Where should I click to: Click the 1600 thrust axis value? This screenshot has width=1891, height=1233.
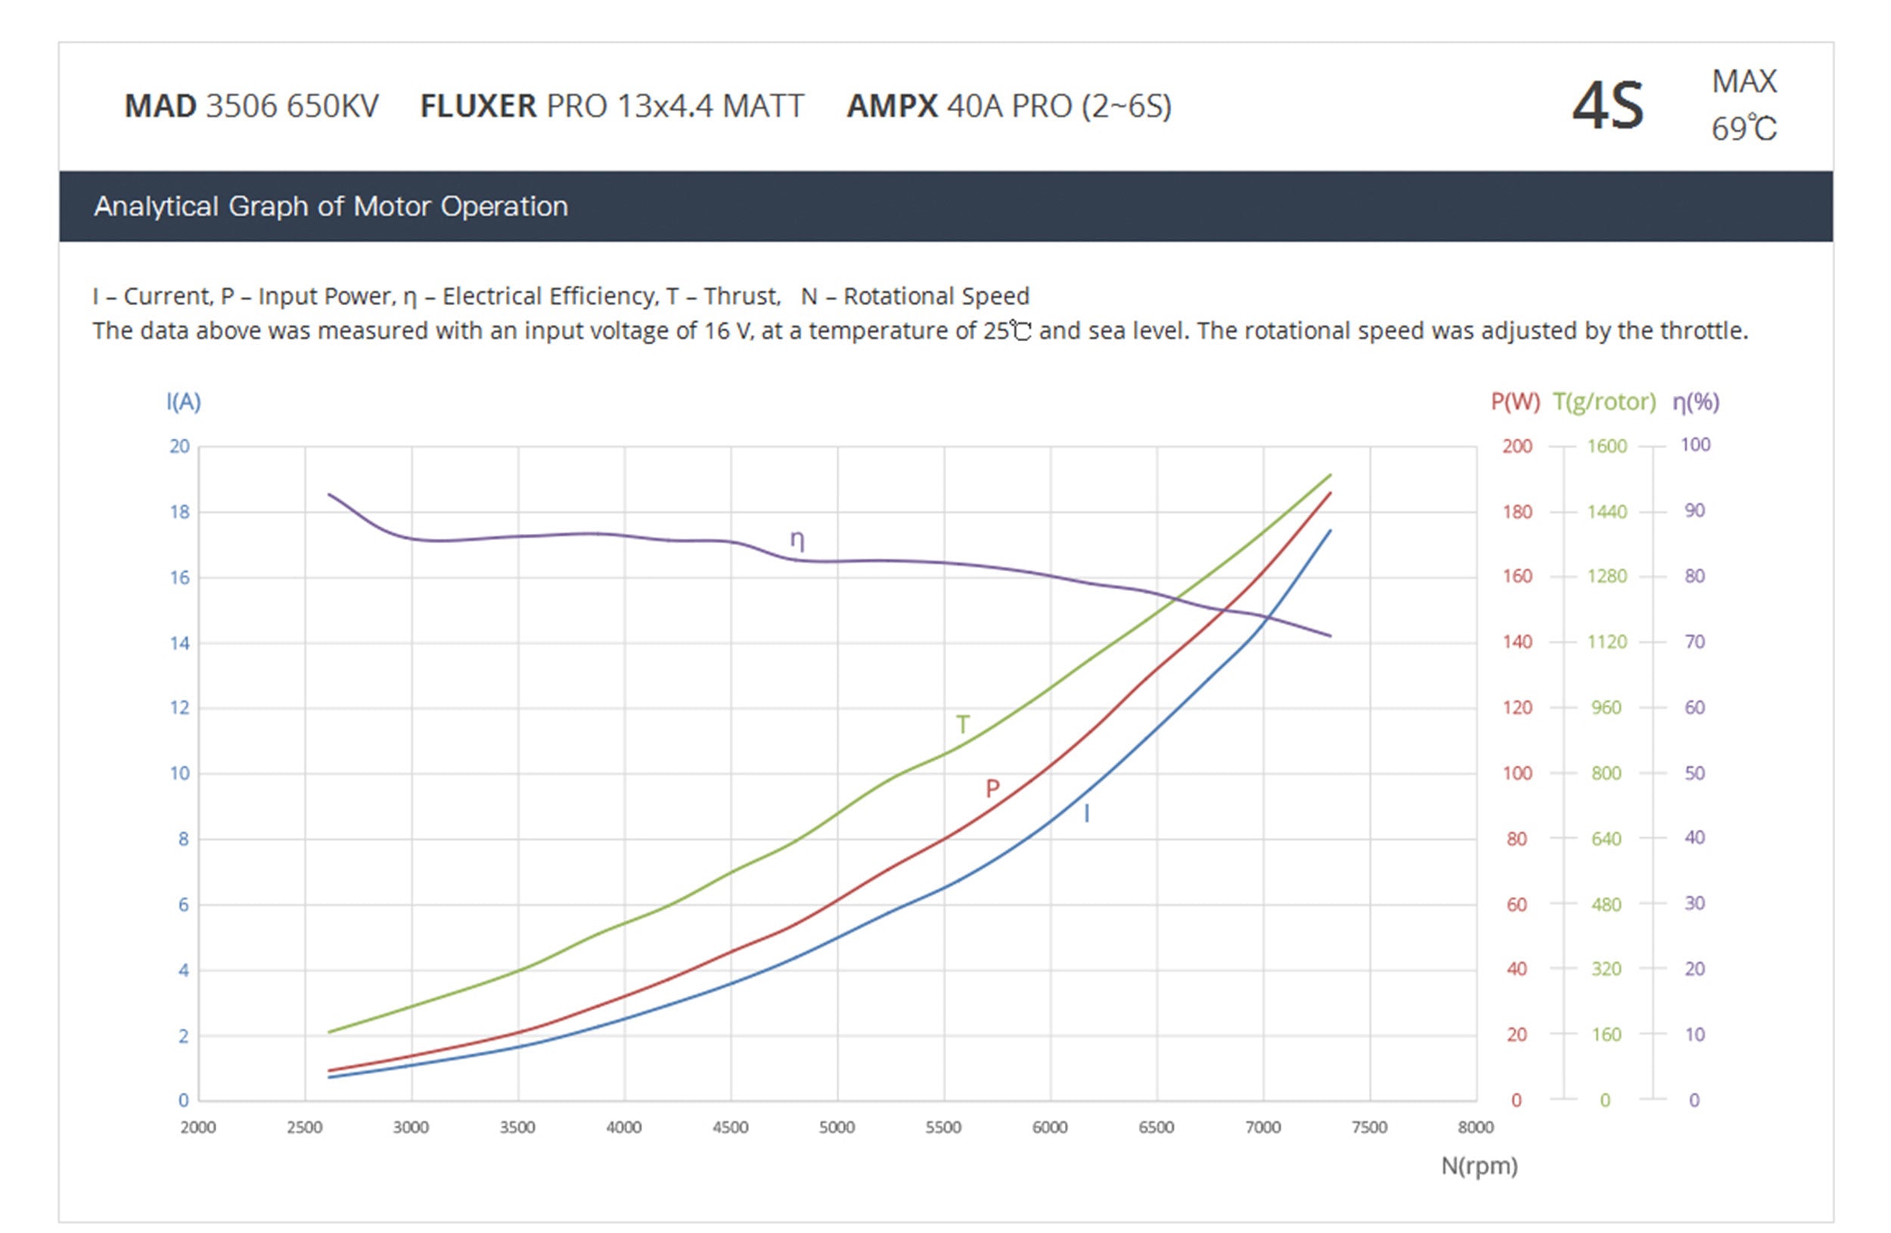click(x=1607, y=446)
